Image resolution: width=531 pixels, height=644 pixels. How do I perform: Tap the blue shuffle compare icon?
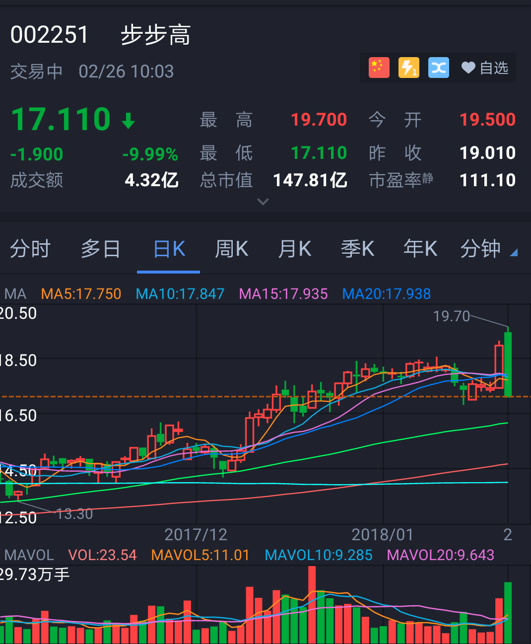(439, 68)
